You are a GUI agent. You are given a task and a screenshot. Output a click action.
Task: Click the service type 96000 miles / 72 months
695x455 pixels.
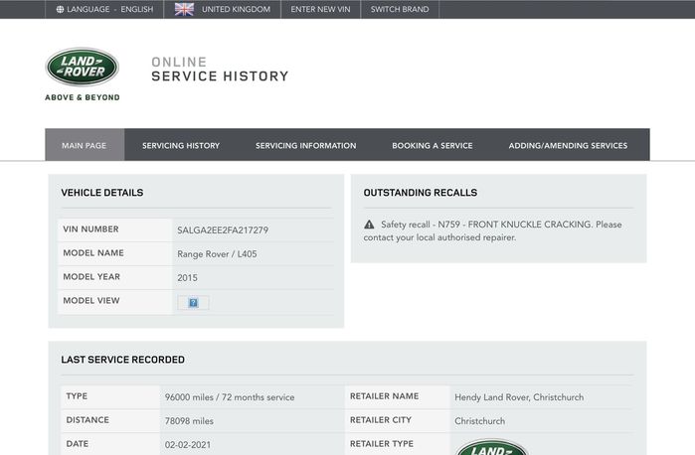pyautogui.click(x=230, y=397)
